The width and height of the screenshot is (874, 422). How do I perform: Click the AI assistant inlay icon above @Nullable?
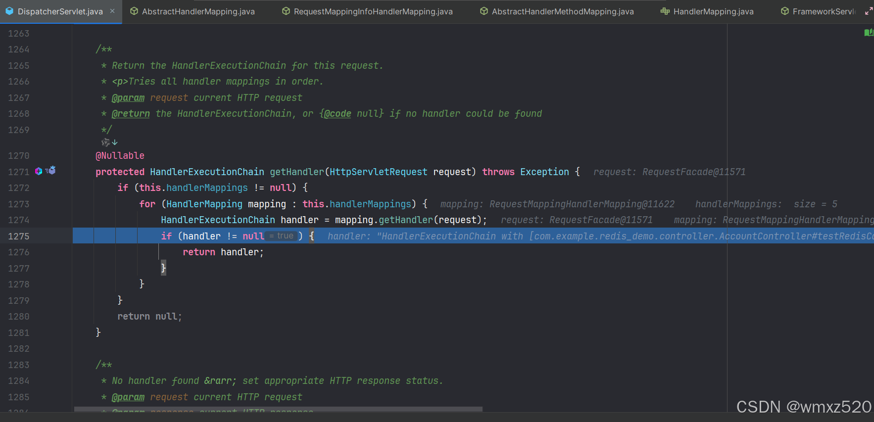105,142
